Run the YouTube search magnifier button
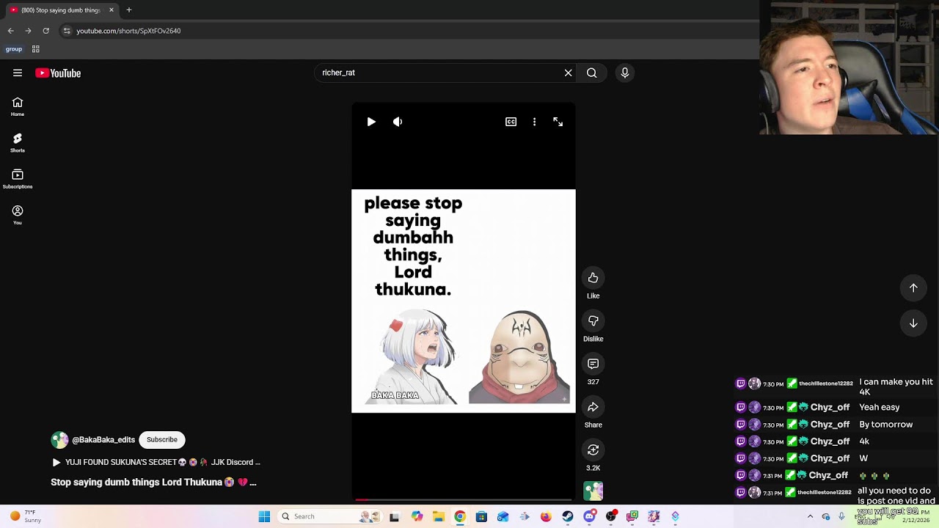 (x=592, y=73)
